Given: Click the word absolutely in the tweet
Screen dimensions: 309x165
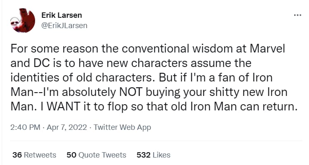Looking at the screenshot, I should tap(89, 93).
